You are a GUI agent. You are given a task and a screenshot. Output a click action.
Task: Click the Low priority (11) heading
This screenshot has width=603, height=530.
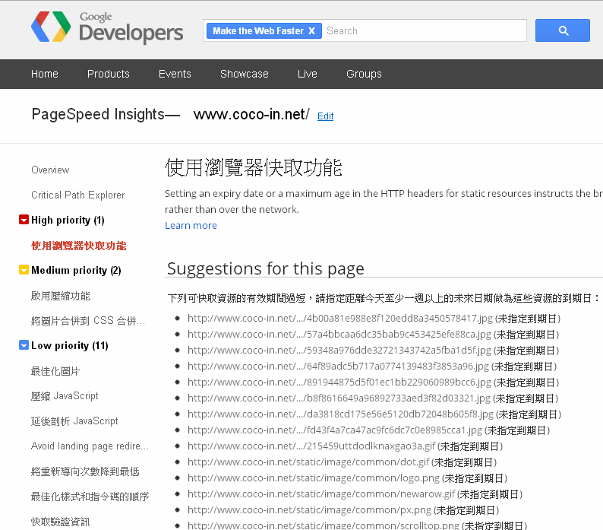(x=70, y=345)
